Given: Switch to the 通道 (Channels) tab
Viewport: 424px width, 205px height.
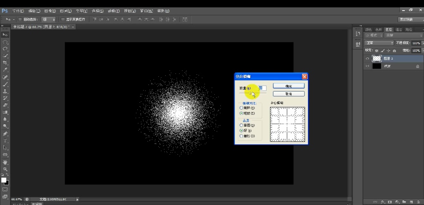Looking at the screenshot, I should [x=399, y=29].
